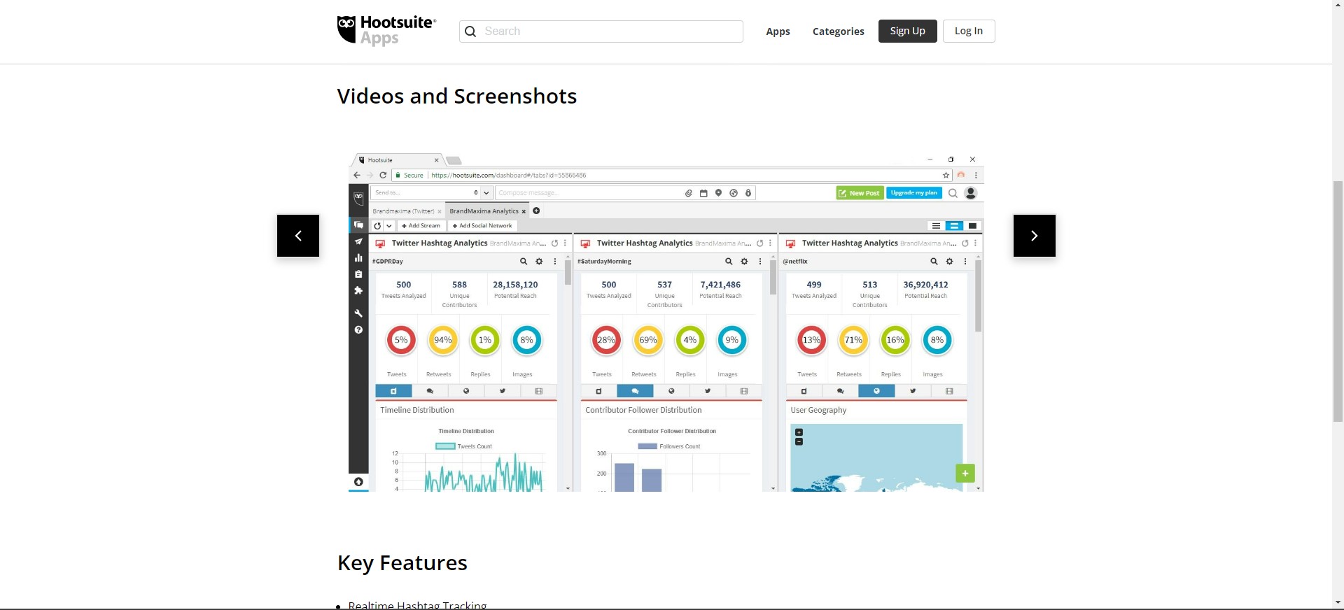Click the yellow 69% Retweets donut gauge
This screenshot has height=610, width=1344.
648,340
